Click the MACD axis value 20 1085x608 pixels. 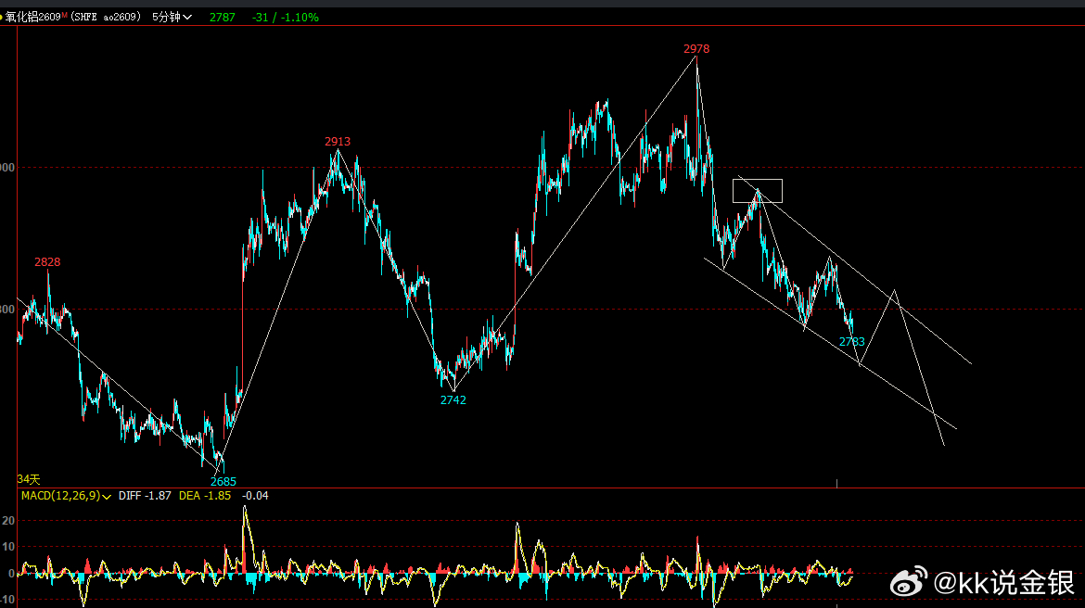(x=8, y=521)
